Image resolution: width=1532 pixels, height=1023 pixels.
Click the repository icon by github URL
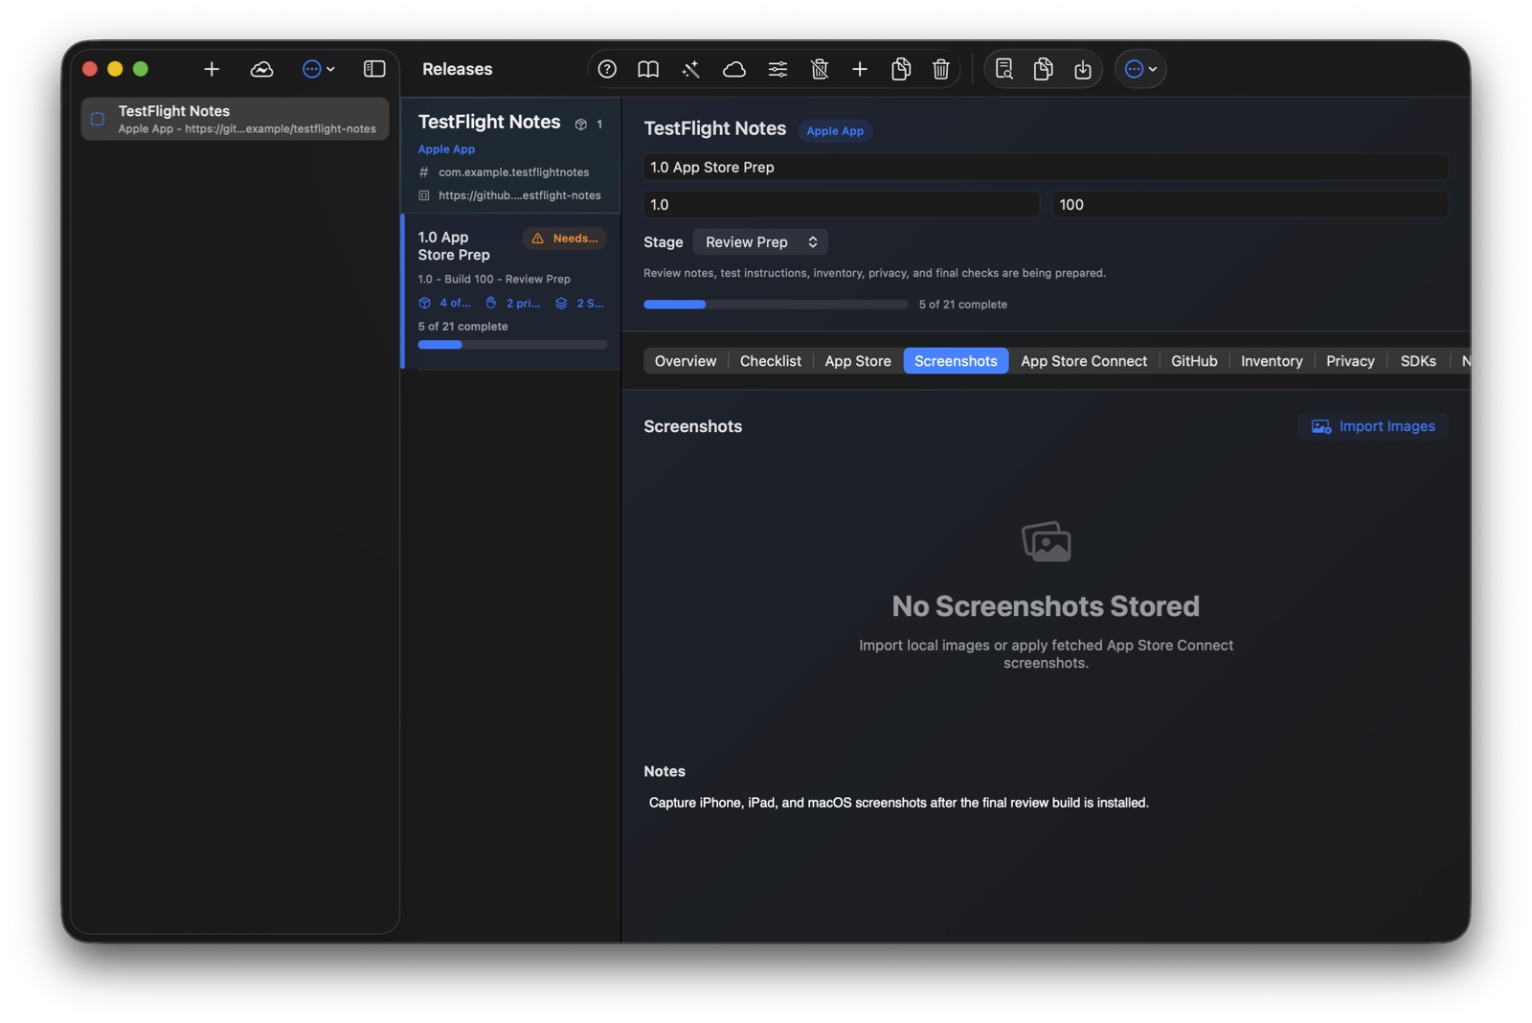[424, 195]
